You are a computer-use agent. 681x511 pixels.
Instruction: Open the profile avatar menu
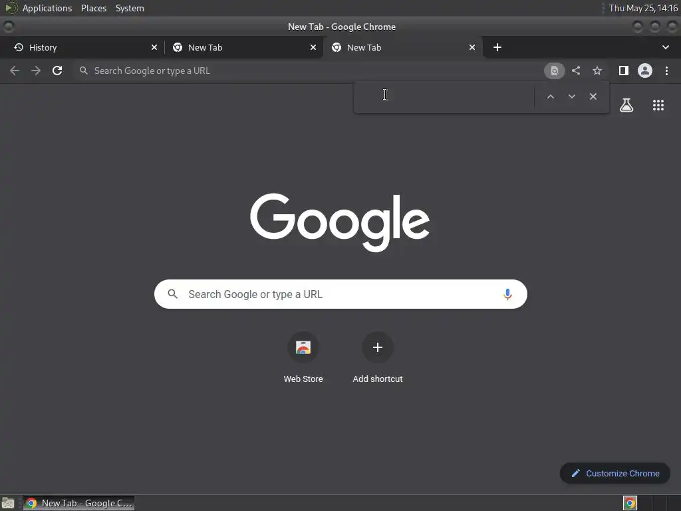(645, 71)
